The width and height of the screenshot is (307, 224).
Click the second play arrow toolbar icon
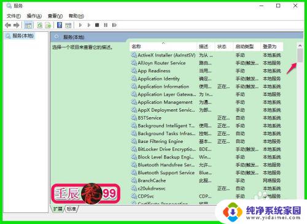pos(89,25)
